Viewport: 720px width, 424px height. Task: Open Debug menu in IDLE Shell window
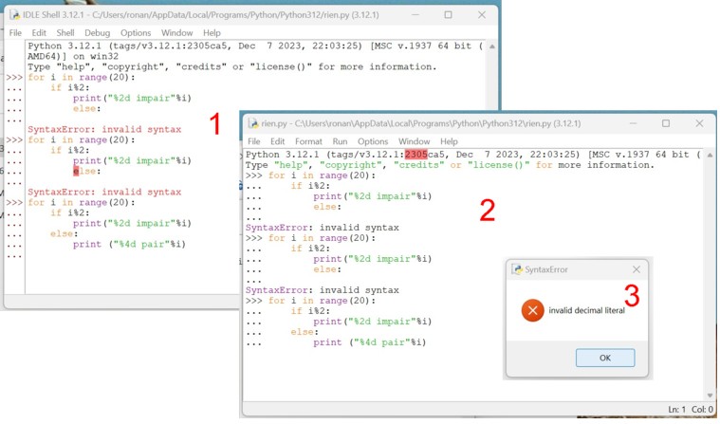[x=98, y=33]
